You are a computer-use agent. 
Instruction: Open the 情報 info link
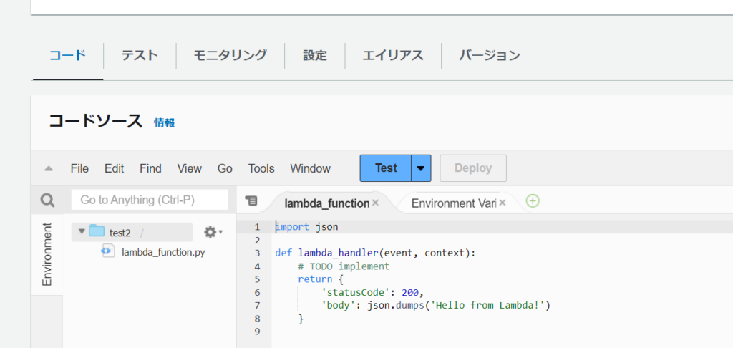coord(165,123)
